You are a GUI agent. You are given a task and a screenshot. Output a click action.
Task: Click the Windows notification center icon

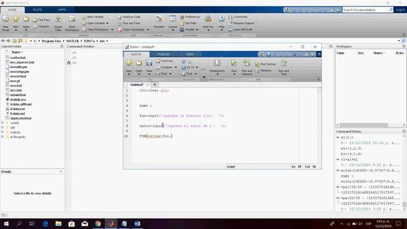[x=399, y=223]
